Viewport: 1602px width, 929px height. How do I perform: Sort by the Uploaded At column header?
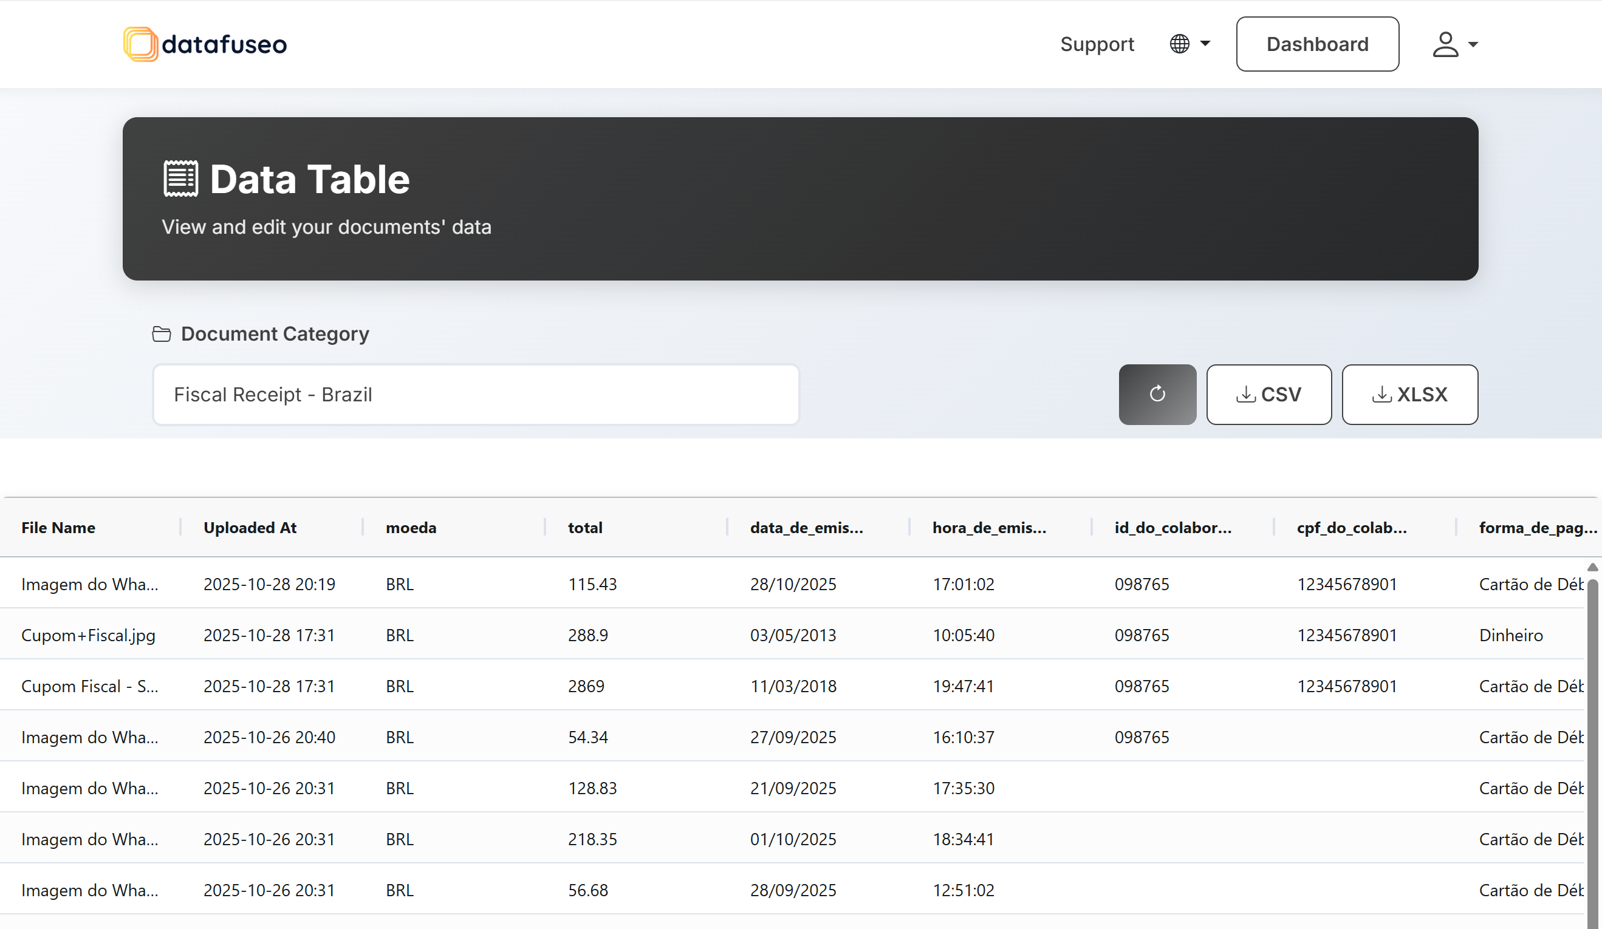tap(250, 528)
